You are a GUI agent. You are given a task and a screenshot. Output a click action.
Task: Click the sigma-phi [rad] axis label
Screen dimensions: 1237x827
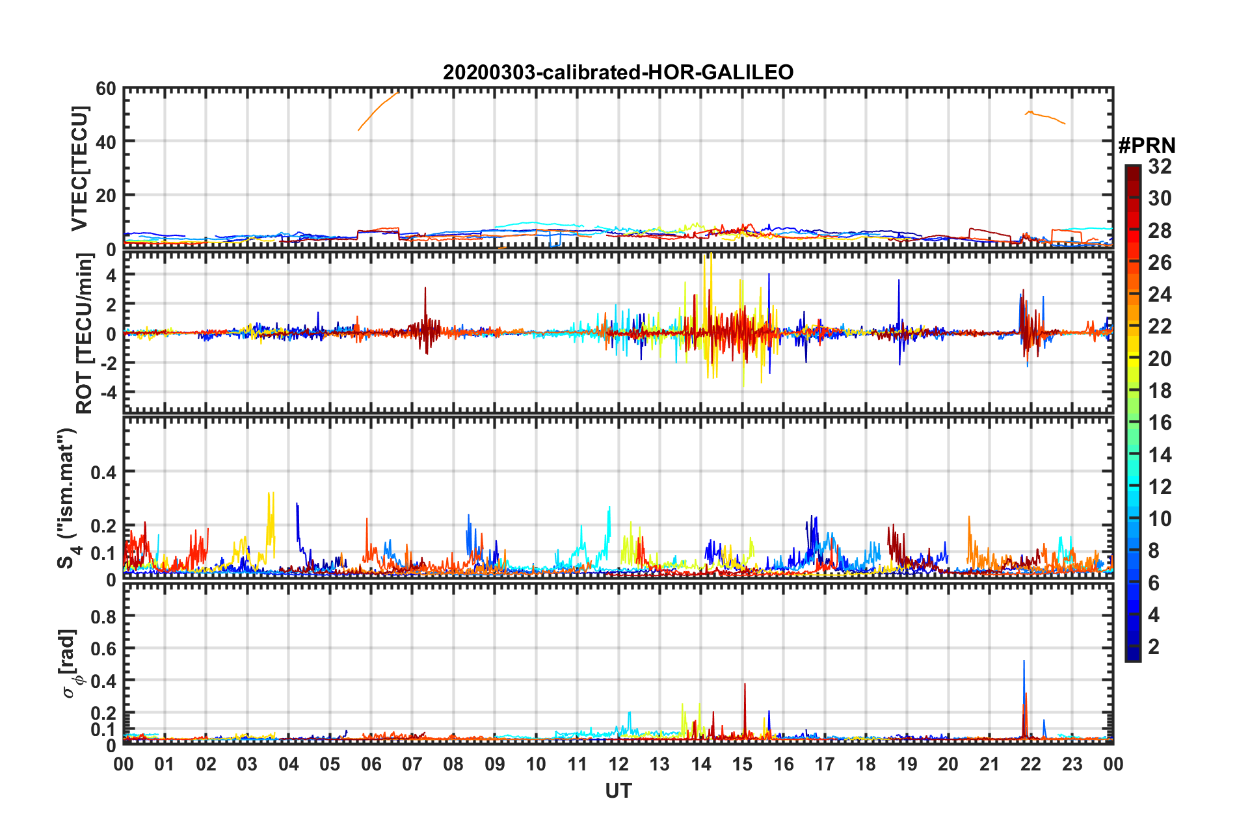[x=71, y=664]
